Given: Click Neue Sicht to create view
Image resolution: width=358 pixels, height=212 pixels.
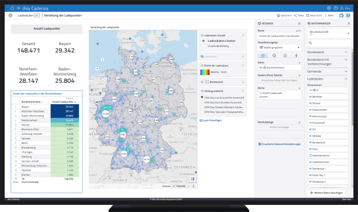Looking at the screenshot, I should pyautogui.click(x=314, y=15).
